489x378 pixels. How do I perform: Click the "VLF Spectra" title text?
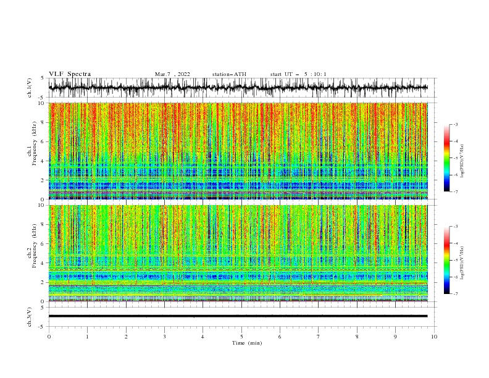pyautogui.click(x=70, y=74)
